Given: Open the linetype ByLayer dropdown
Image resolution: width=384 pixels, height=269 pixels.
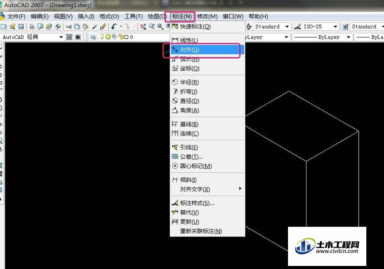Looking at the screenshot, I should (348, 37).
